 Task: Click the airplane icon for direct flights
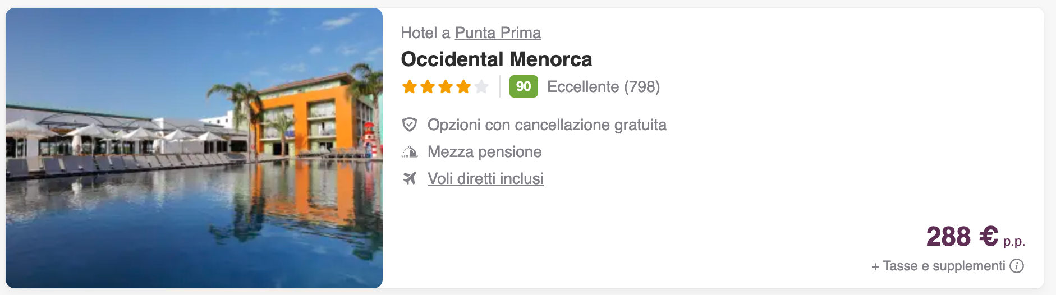(410, 178)
